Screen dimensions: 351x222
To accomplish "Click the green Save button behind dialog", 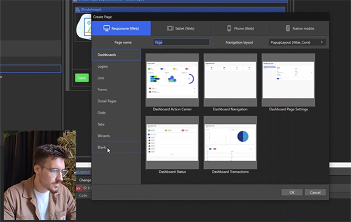I will click(82, 78).
